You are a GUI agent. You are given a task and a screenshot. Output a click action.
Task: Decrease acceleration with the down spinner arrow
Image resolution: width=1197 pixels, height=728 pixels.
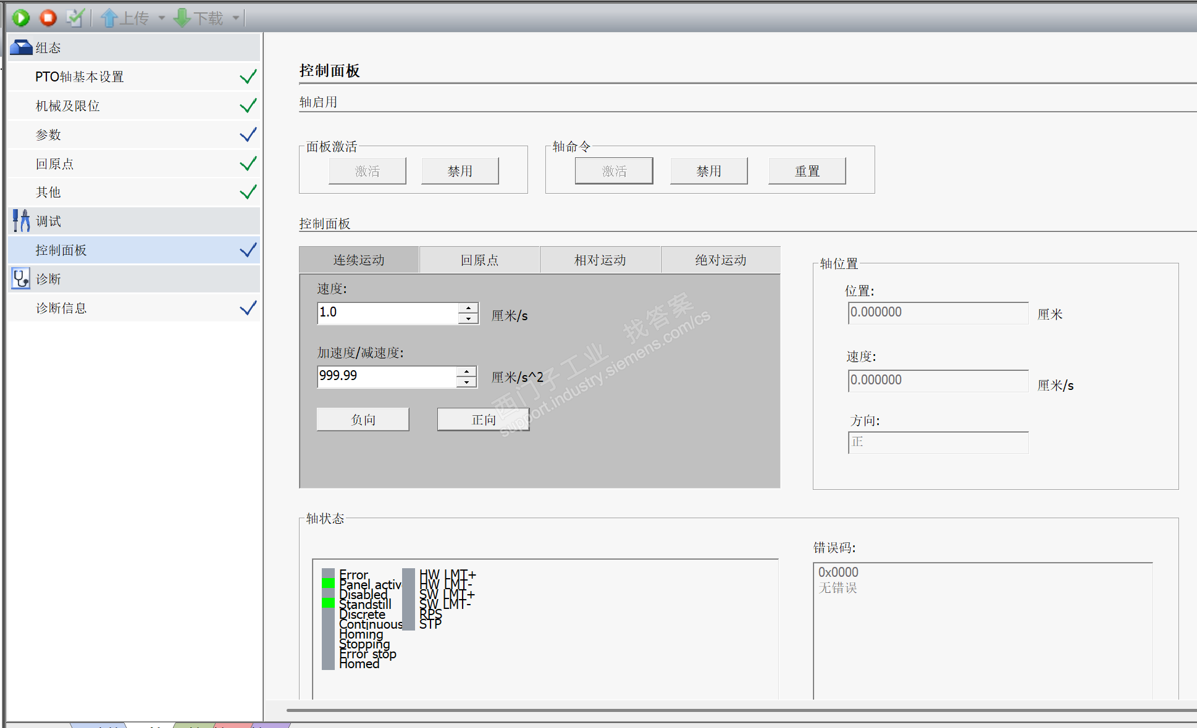tap(467, 383)
